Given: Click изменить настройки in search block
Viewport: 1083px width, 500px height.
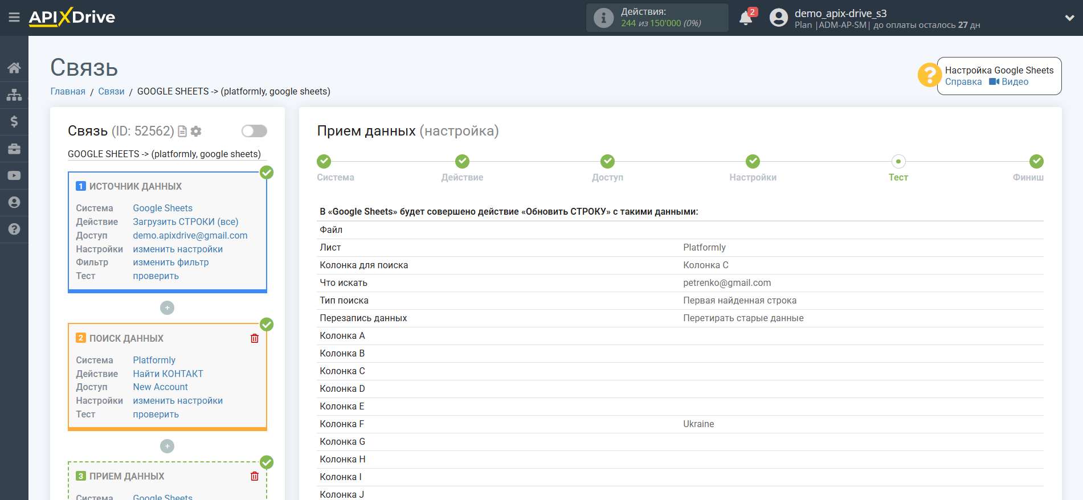Looking at the screenshot, I should [178, 400].
